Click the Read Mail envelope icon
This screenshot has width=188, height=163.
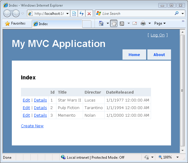tap(135, 23)
